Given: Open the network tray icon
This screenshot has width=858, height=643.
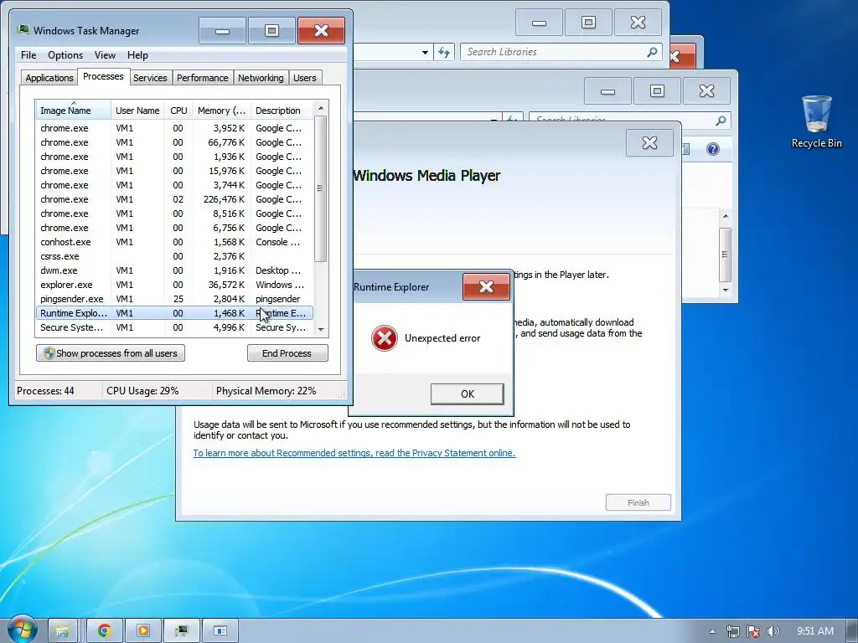Looking at the screenshot, I should click(732, 631).
